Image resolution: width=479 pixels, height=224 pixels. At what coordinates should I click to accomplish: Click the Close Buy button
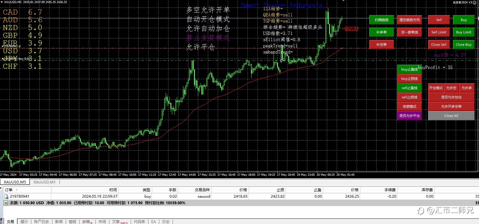[x=464, y=45]
